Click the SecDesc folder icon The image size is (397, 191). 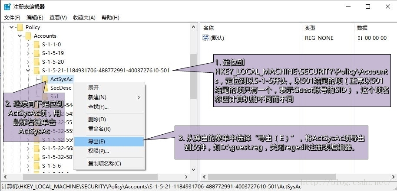tap(45, 88)
